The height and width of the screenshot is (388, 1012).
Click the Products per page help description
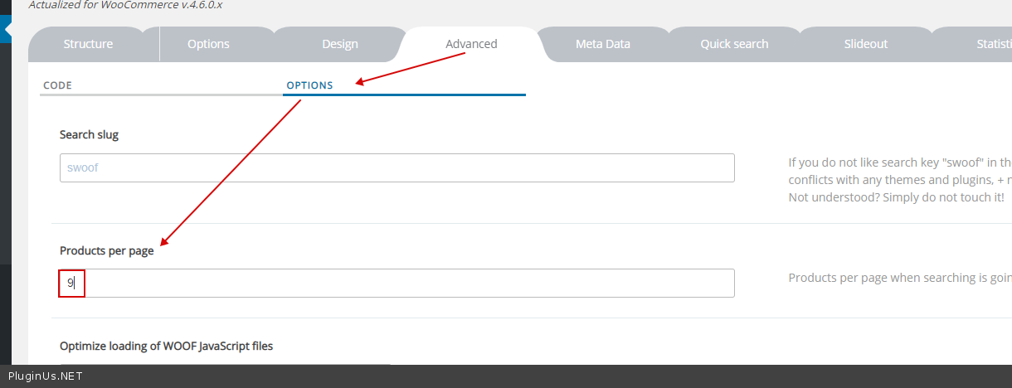coord(899,278)
